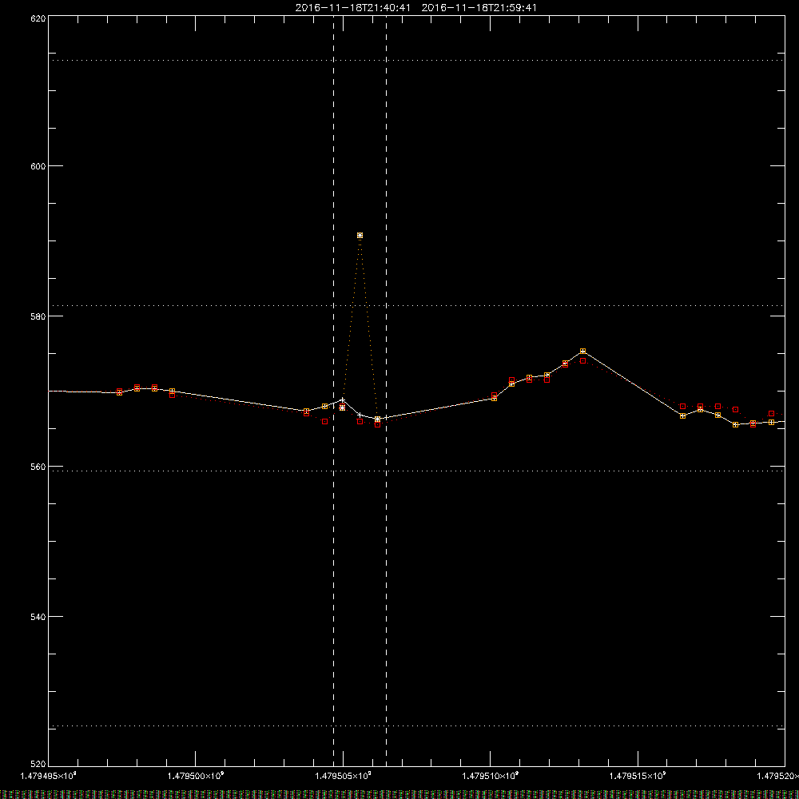Screen dimensions: 799x799
Task: Pick the outlier spike marker near 590
Action: (360, 236)
